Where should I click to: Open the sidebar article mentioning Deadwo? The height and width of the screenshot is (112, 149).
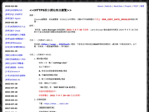pyautogui.click(x=13, y=43)
